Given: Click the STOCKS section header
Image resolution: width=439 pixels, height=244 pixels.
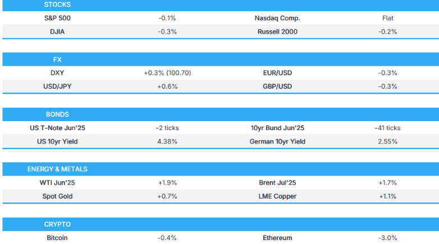Looking at the screenshot, I should point(57,4).
